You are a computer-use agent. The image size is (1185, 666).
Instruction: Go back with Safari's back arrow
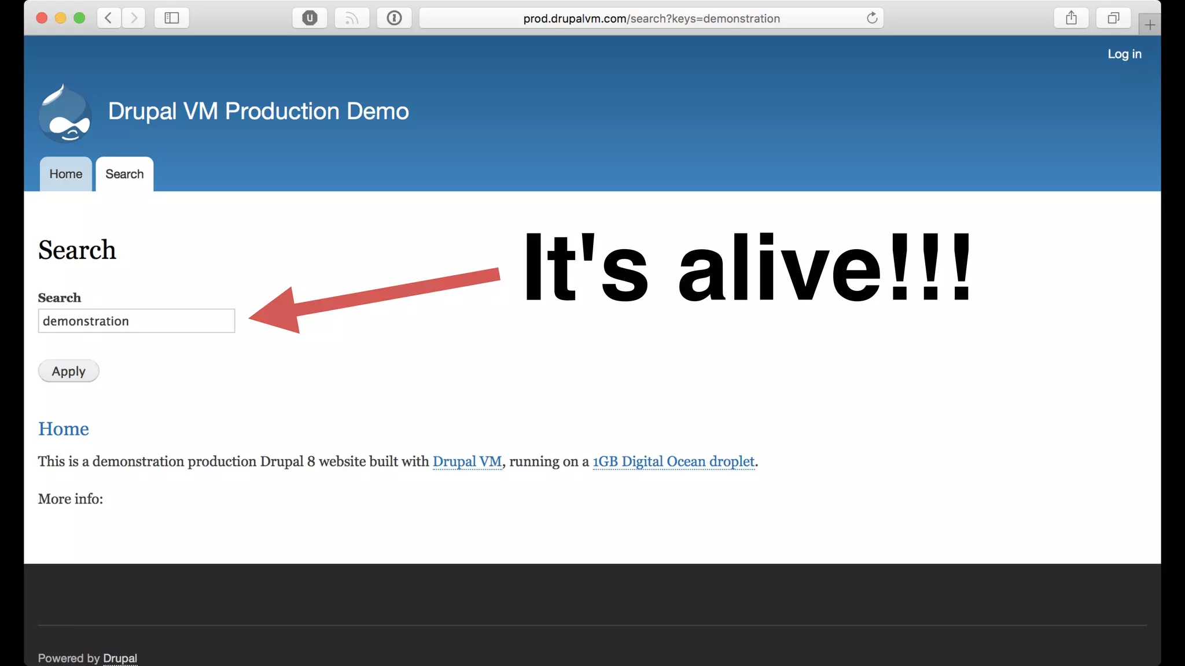click(108, 18)
